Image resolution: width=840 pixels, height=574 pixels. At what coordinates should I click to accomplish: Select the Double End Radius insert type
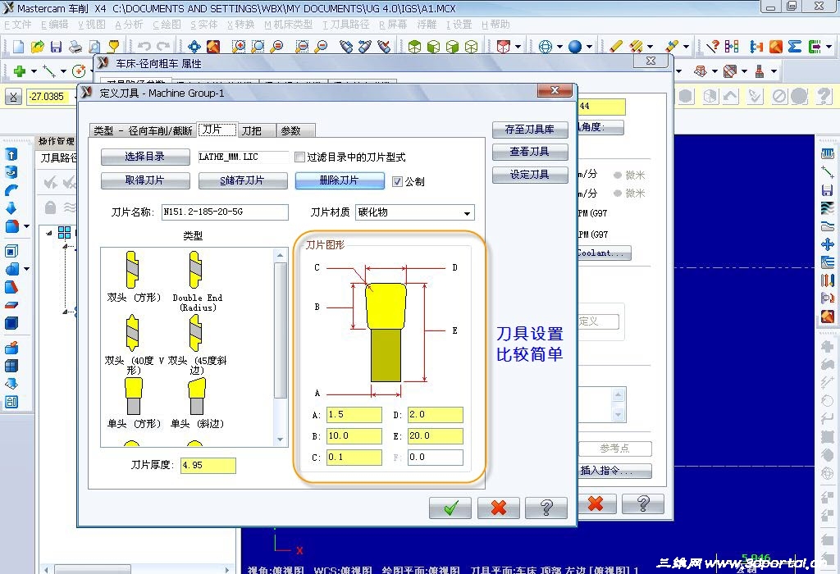pyautogui.click(x=197, y=281)
